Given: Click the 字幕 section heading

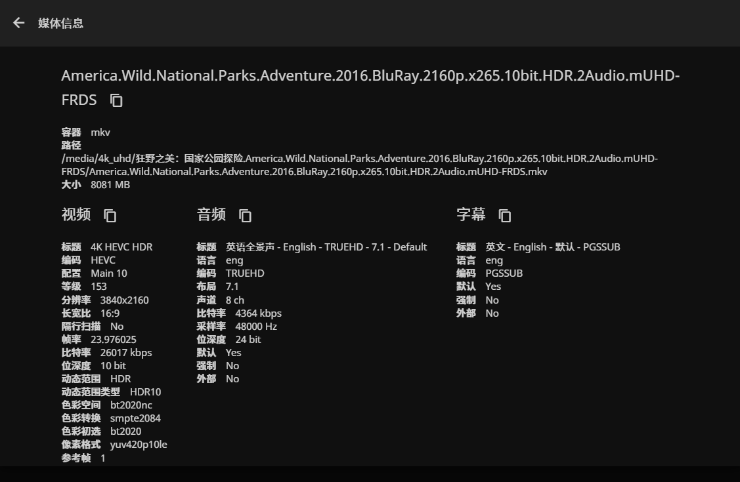Looking at the screenshot, I should (x=471, y=214).
